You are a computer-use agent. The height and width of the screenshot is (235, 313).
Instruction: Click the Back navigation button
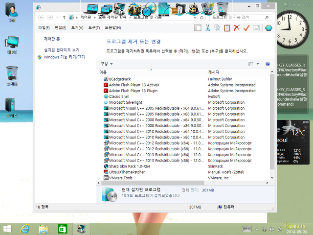(x=41, y=18)
